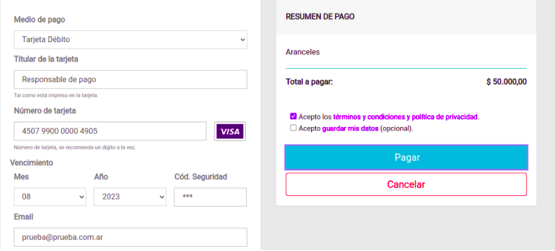
Task: Click into the Número de tarjeta field
Action: point(110,131)
